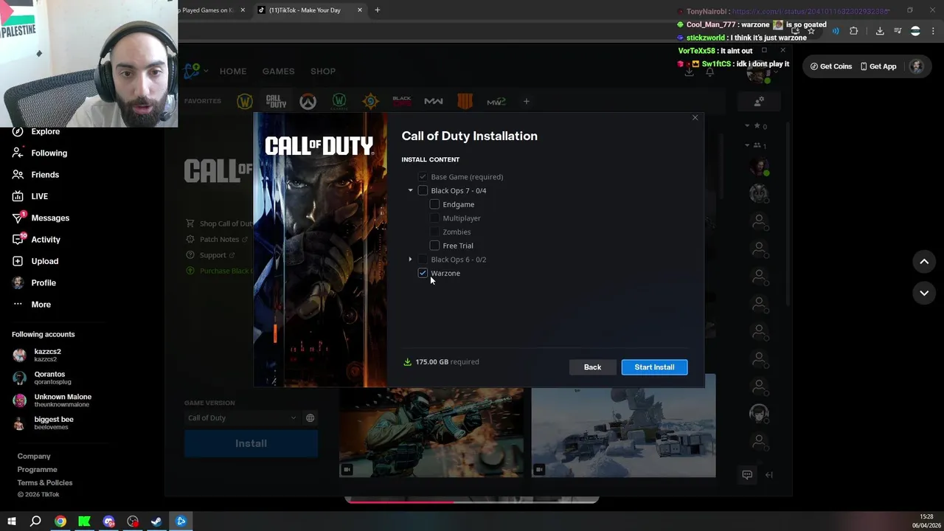The image size is (944, 531).
Task: Click the Base Game (required) checkbox
Action: click(x=423, y=177)
